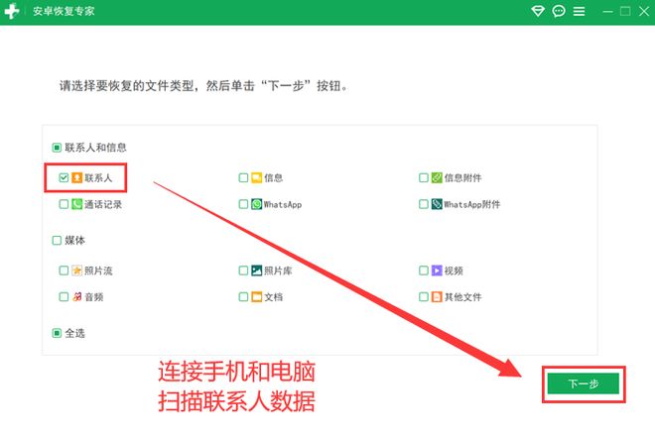Image resolution: width=655 pixels, height=436 pixels.
Task: Toggle the 全选 select-all checkbox
Action: [x=57, y=333]
